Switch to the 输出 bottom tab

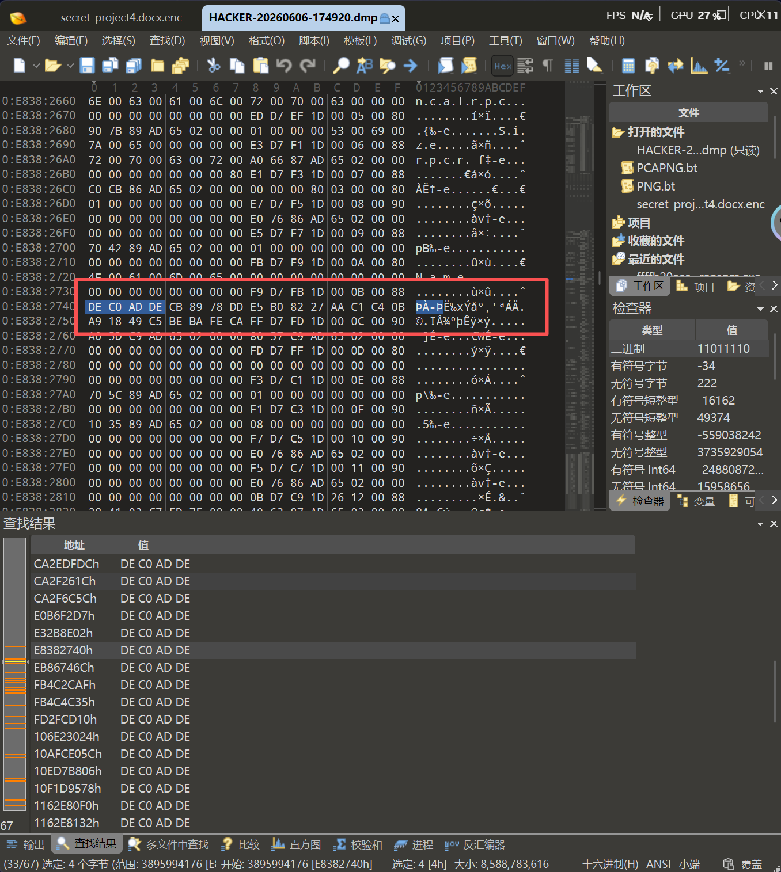(x=25, y=844)
